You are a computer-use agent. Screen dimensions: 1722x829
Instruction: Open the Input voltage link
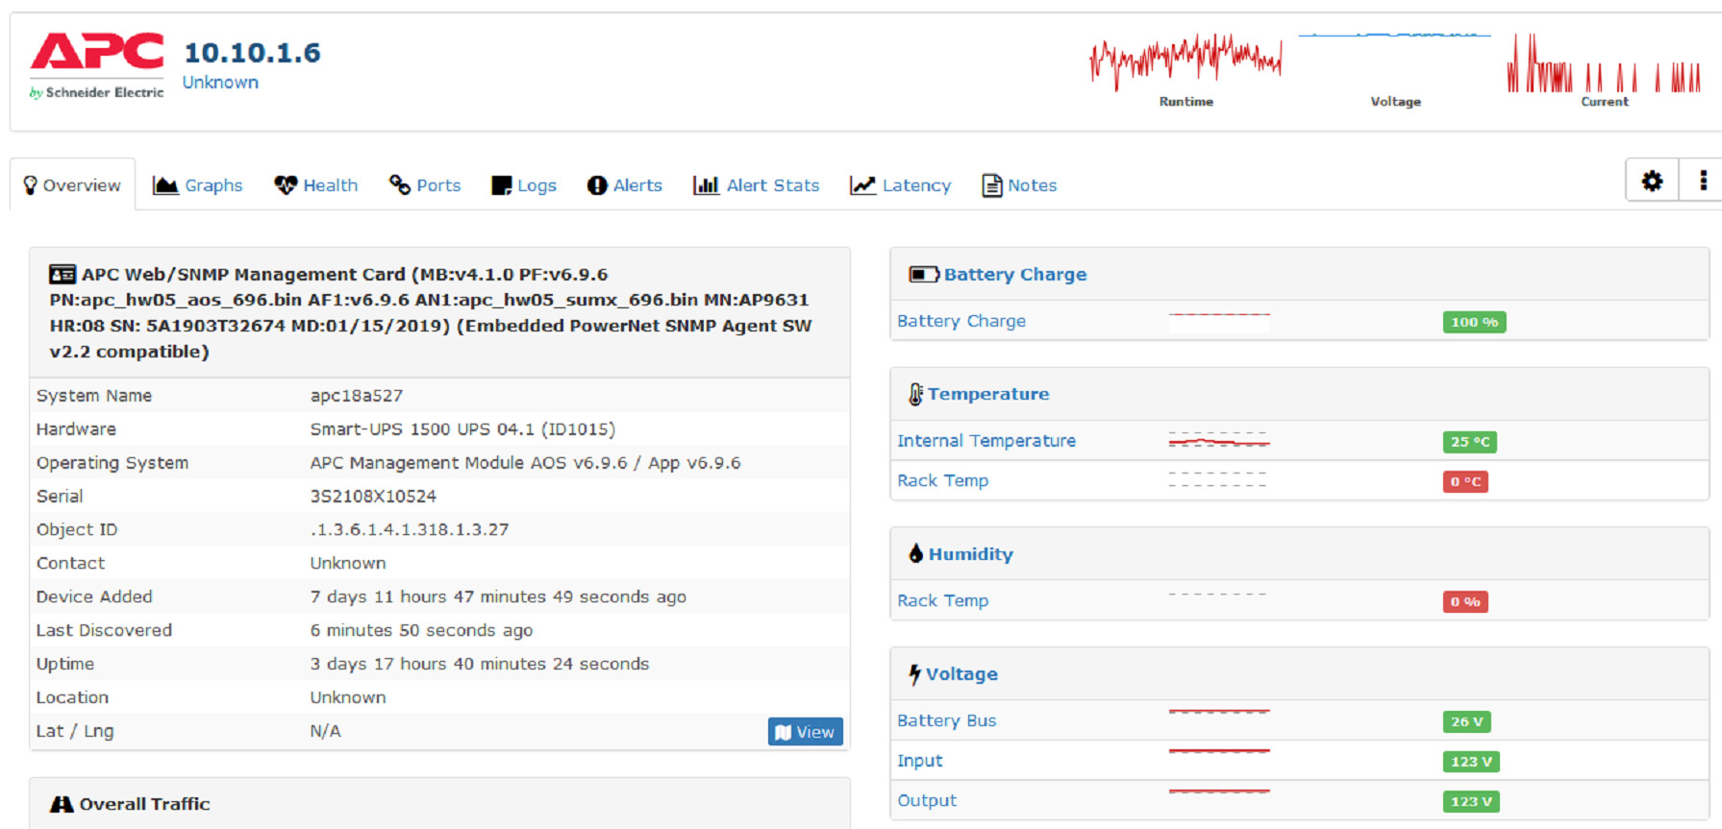pos(920,761)
